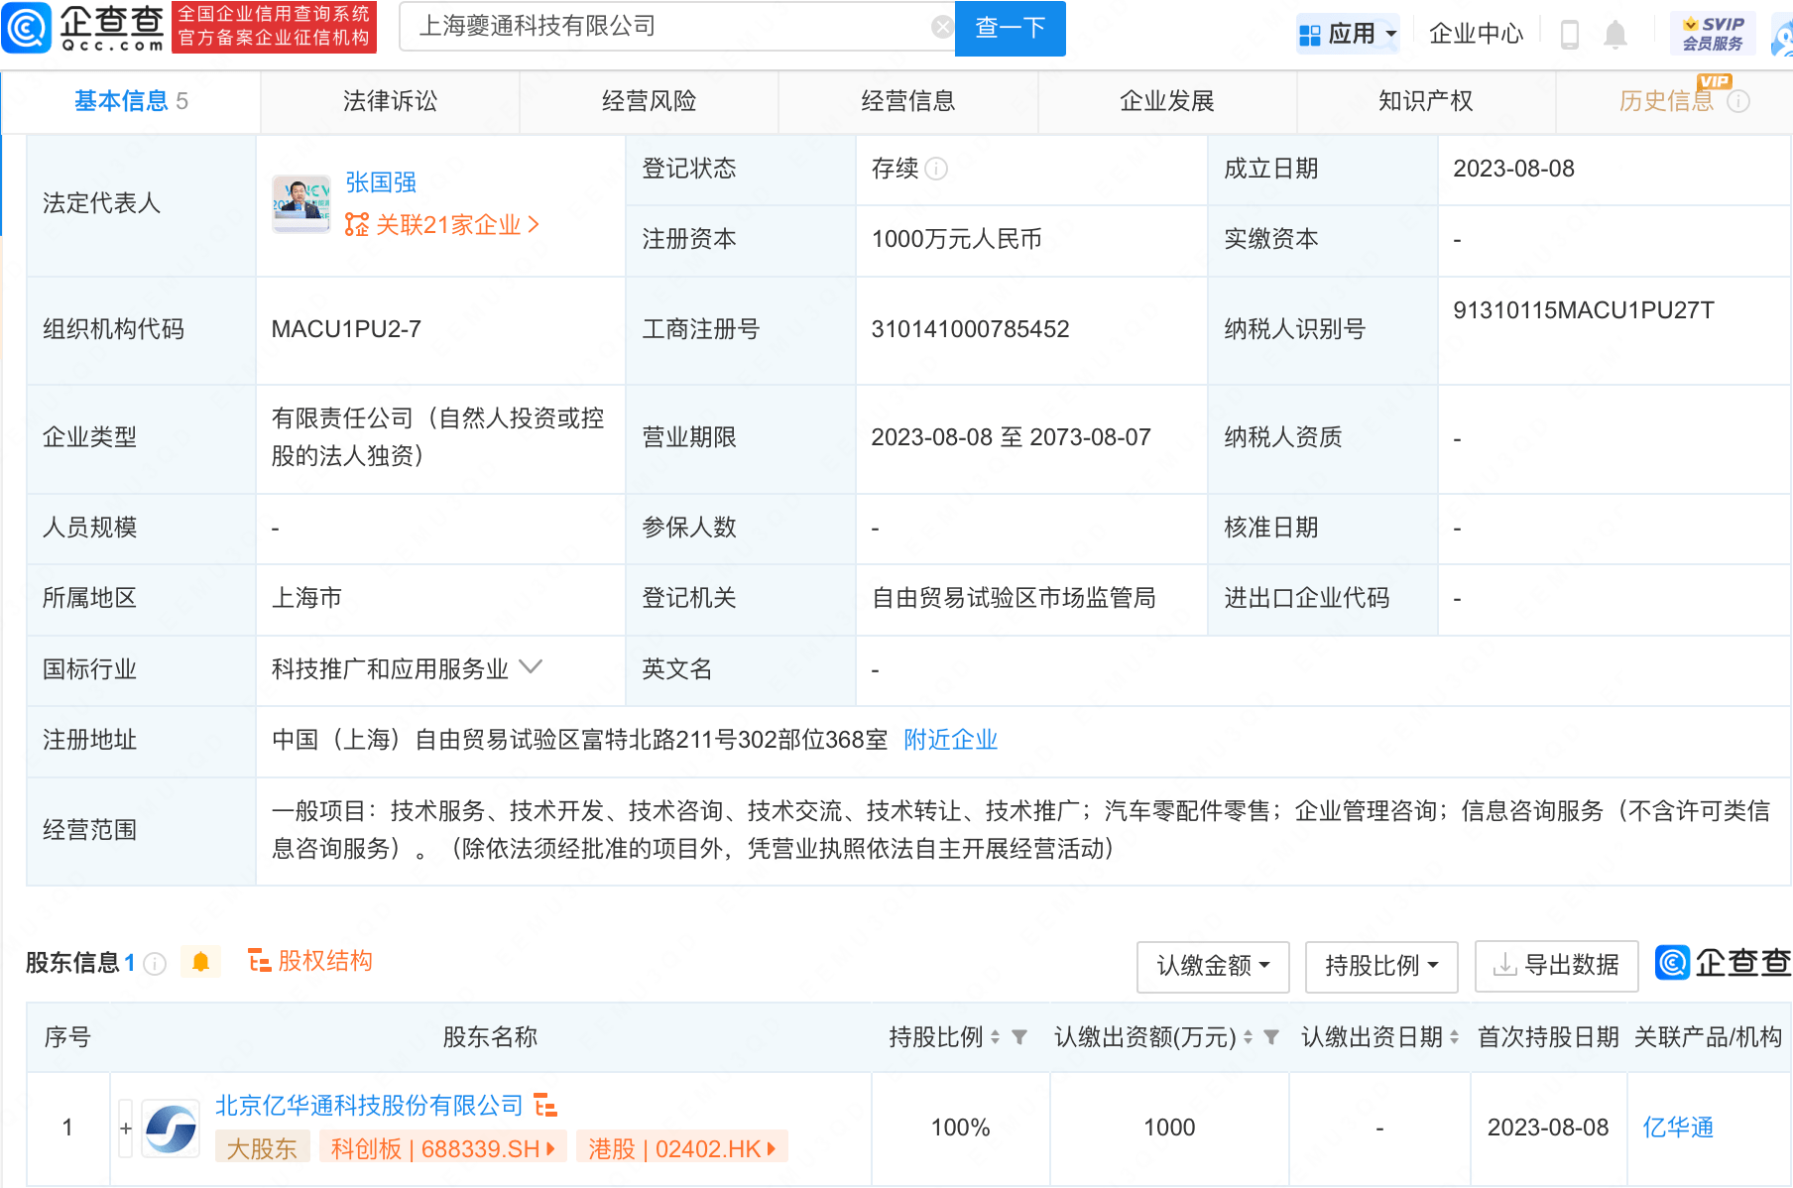Switch to the 知识产权 tab
The width and height of the screenshot is (1793, 1188).
coord(1425,101)
